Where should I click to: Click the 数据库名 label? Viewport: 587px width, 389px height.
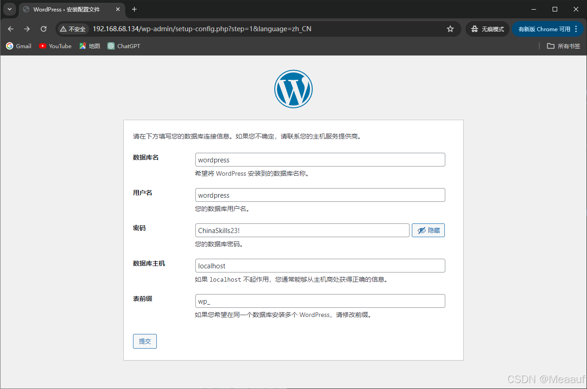tap(146, 157)
